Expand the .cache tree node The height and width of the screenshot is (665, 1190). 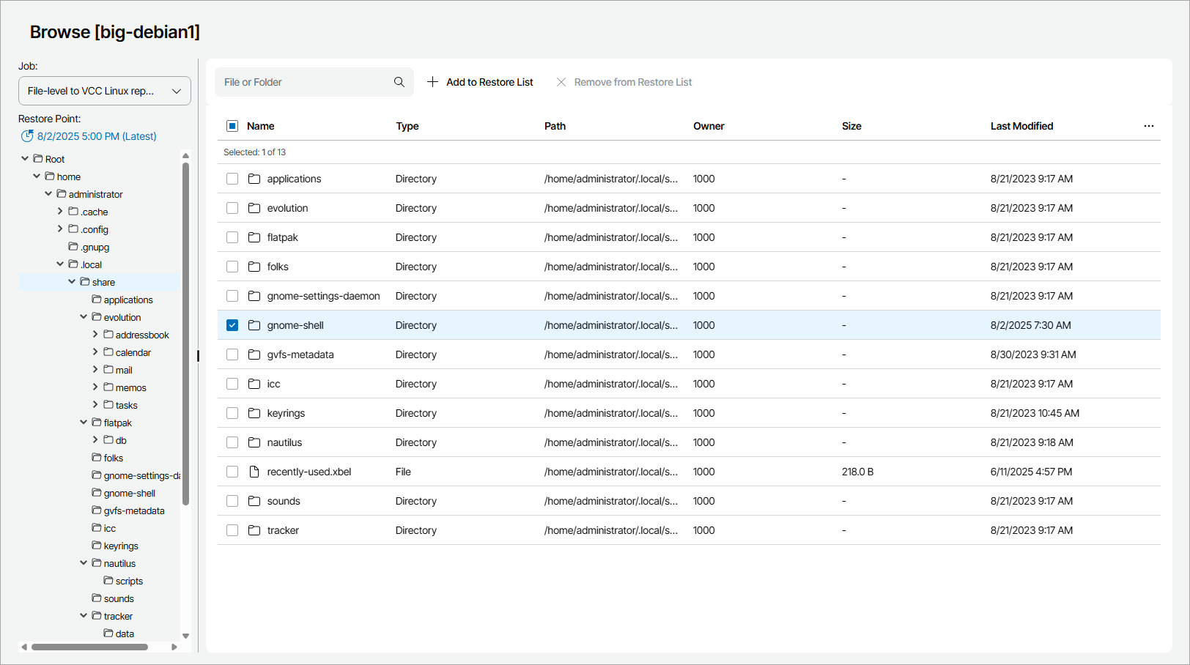tap(60, 212)
